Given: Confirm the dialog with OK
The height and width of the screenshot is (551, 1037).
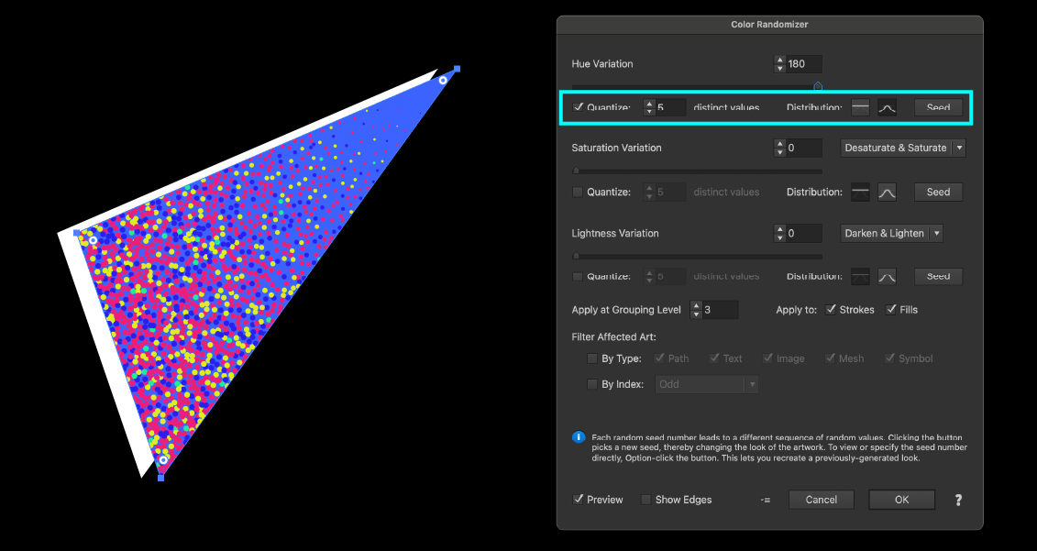Looking at the screenshot, I should [x=901, y=500].
